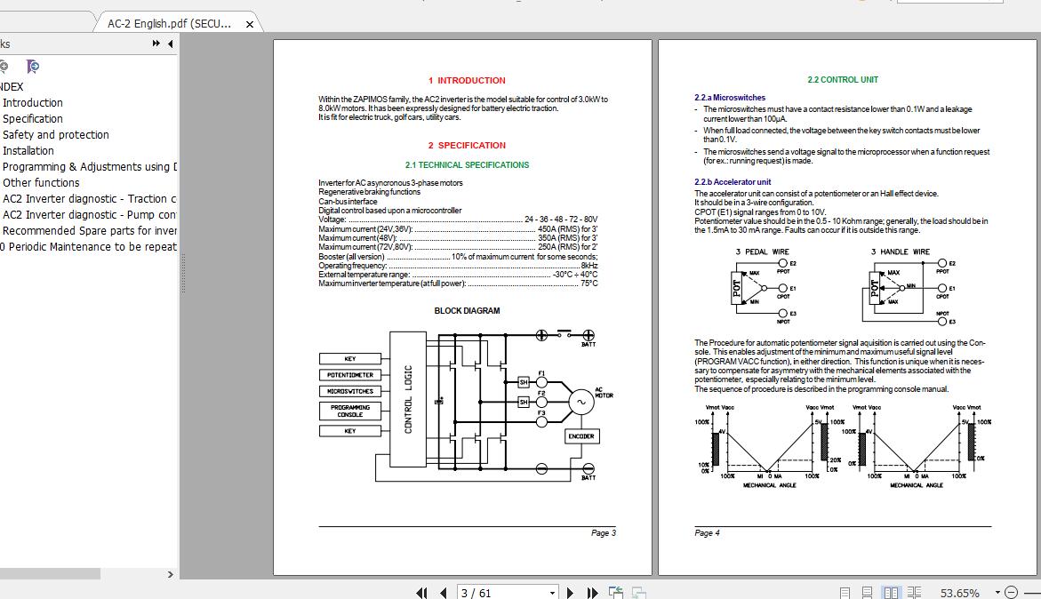1041x599 pixels.
Task: Select the Specification bookmark
Action: (33, 118)
